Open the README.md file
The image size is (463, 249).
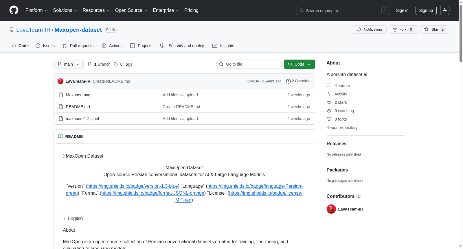[78, 107]
